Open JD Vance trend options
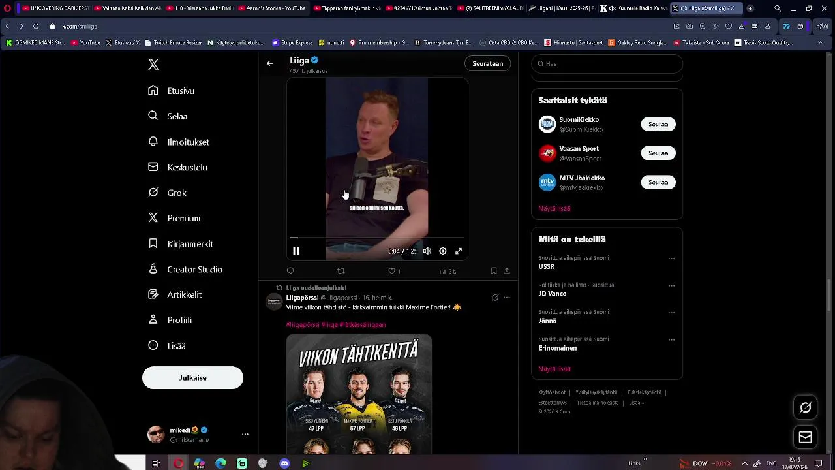835x470 pixels. pyautogui.click(x=671, y=285)
